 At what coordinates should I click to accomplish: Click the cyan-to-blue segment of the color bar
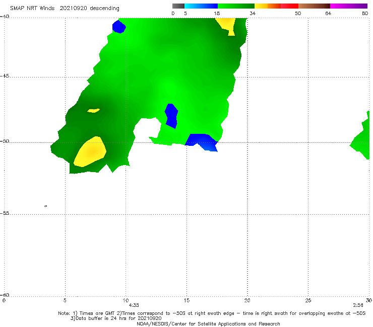[201, 6]
